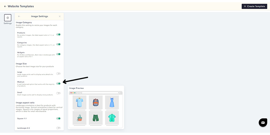Click the backpack preview image
Viewport: 270px width, 135px height.
coord(96,102)
